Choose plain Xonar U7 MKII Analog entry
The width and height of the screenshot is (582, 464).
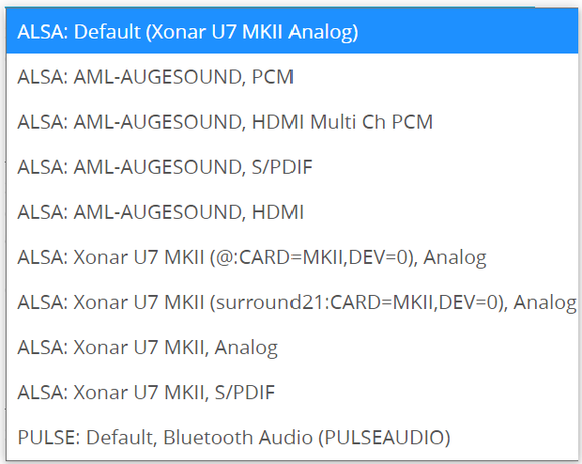[x=147, y=348]
